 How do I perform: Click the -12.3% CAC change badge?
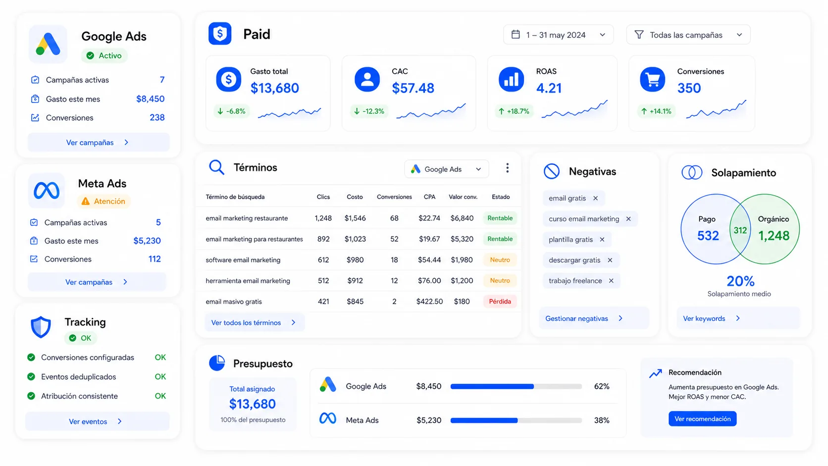(x=369, y=111)
